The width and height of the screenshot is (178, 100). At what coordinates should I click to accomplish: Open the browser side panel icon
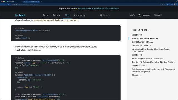click(x=172, y=4)
